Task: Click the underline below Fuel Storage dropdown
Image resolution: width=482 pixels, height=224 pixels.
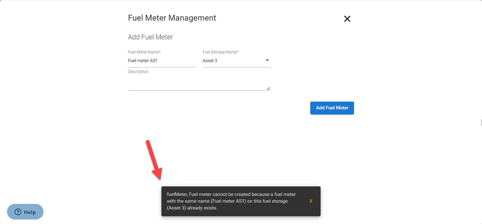Action: pyautogui.click(x=236, y=67)
